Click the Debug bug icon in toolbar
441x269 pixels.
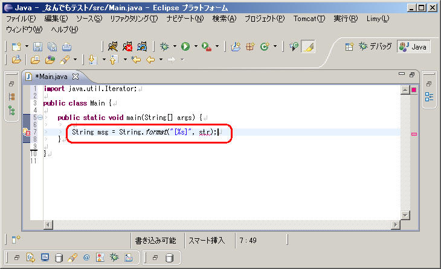pos(164,46)
